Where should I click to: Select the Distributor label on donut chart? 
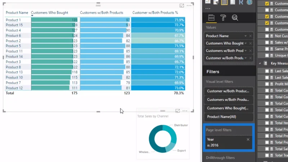pyautogui.click(x=181, y=125)
